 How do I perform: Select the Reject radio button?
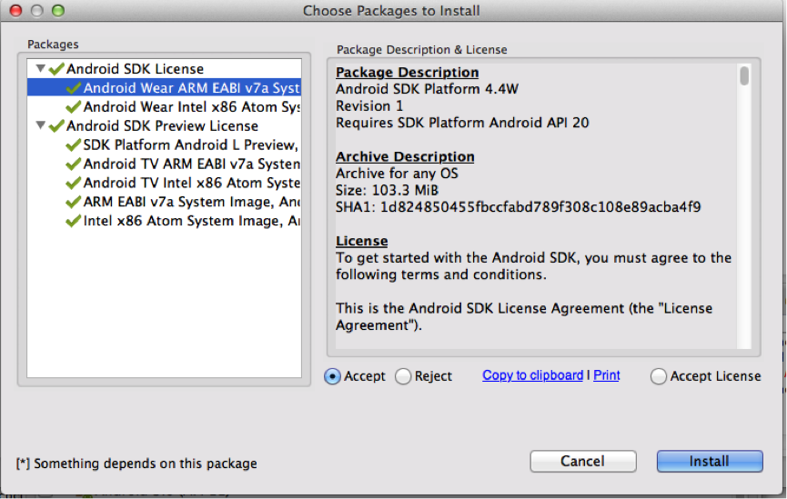pos(403,376)
